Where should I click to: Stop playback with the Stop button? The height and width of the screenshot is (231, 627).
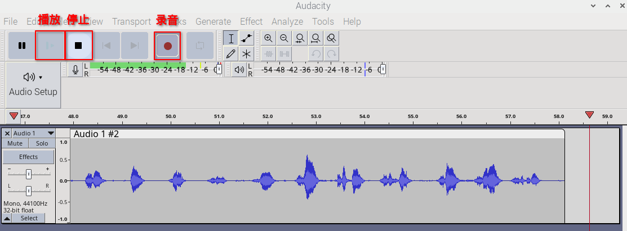pos(78,46)
